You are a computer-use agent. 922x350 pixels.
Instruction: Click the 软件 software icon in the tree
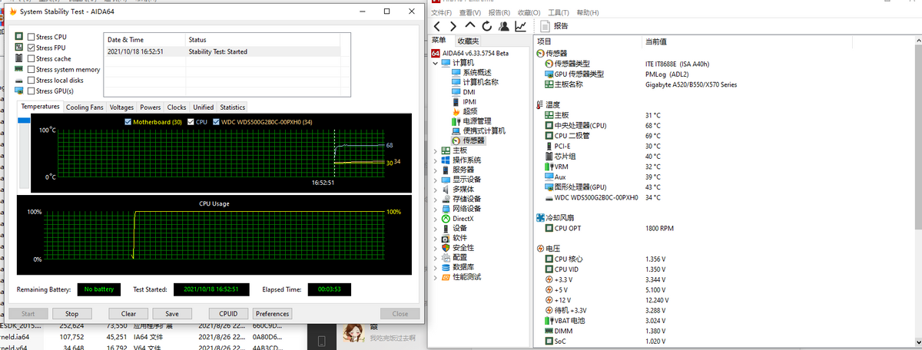point(446,238)
